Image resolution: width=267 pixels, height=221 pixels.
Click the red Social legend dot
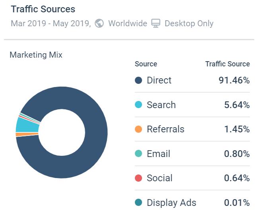138,178
